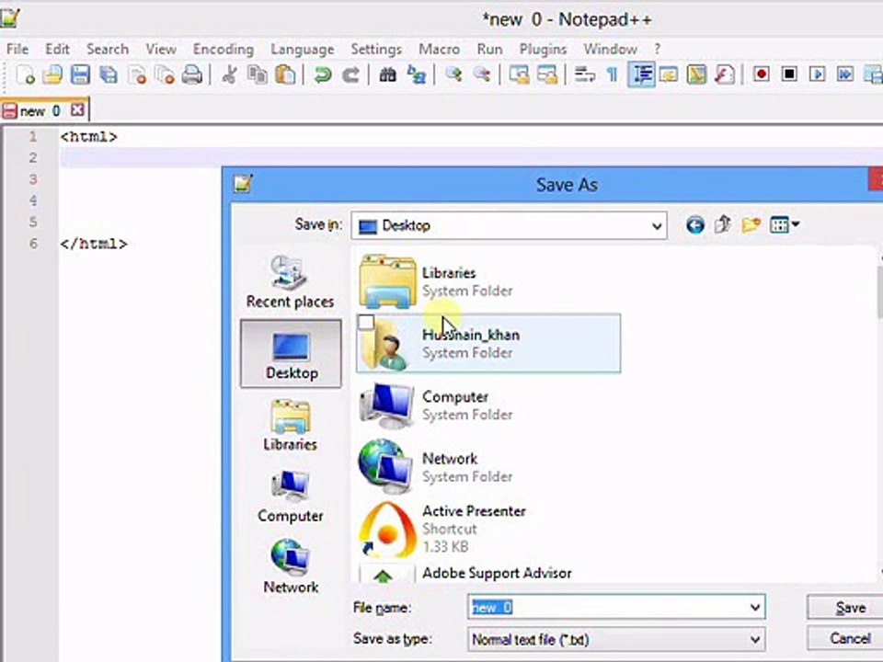
Task: Click the Show All Characters pilcrow icon
Action: (613, 74)
